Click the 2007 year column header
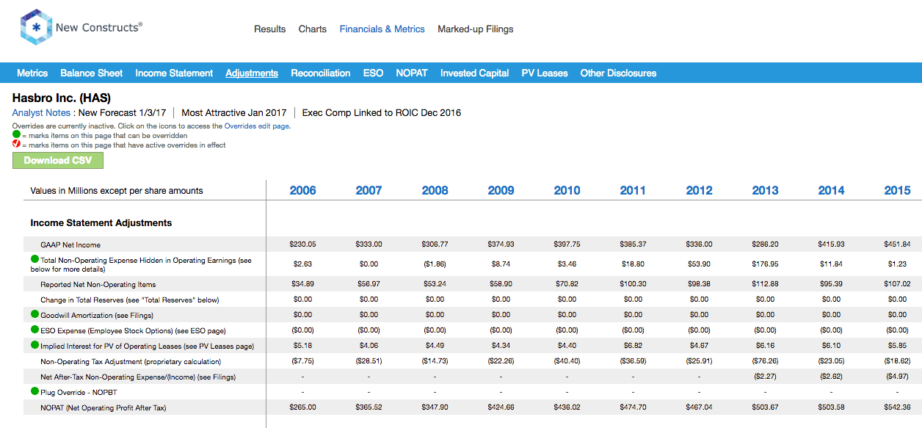This screenshot has width=922, height=428. point(369,190)
